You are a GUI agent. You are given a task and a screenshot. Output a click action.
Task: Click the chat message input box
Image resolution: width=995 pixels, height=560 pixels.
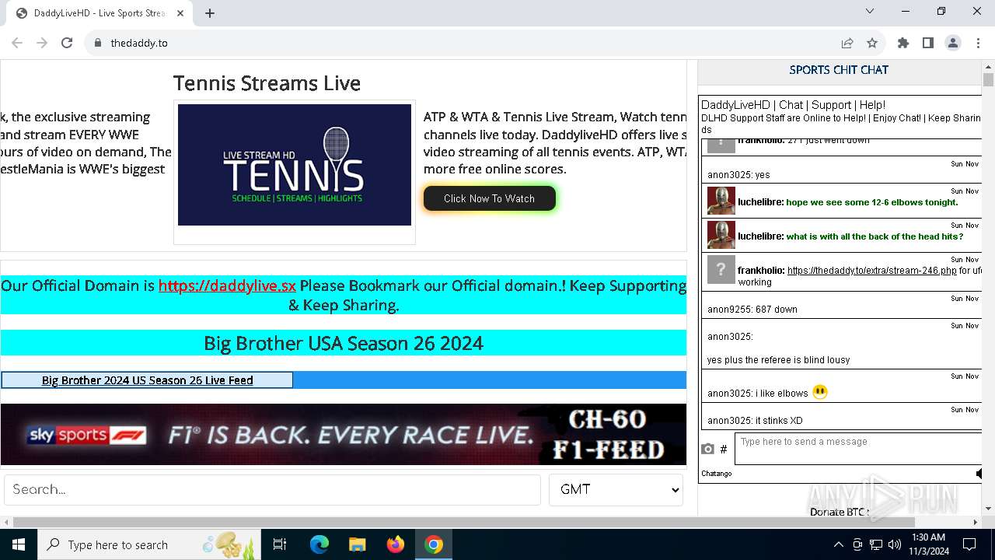coord(858,449)
